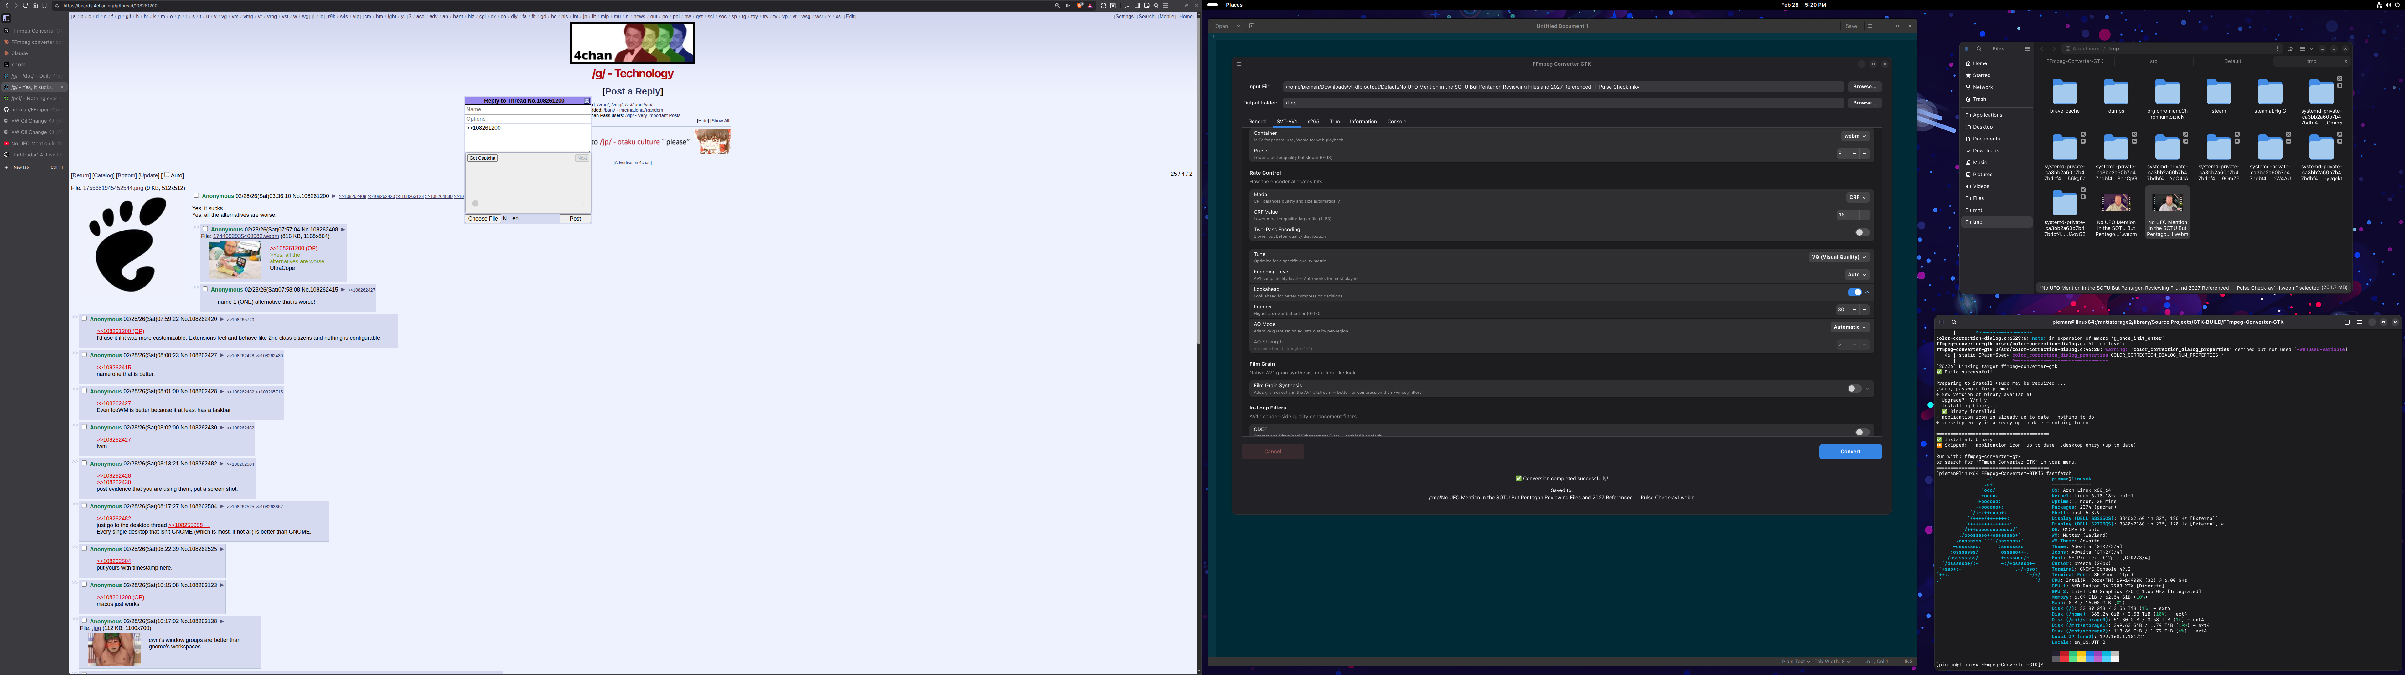Toggle browser vertical tabs sidebar icon
This screenshot has height=675, width=2405.
[7, 18]
